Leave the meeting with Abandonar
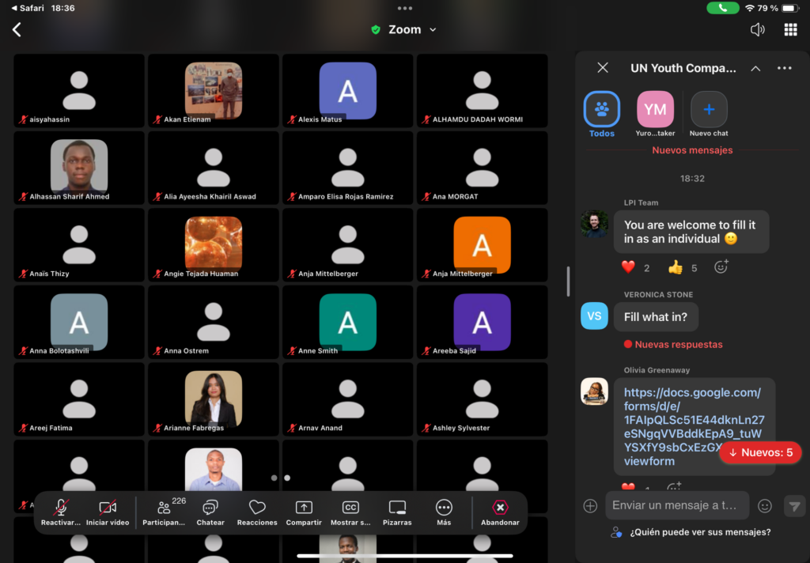The height and width of the screenshot is (563, 810). coord(500,512)
